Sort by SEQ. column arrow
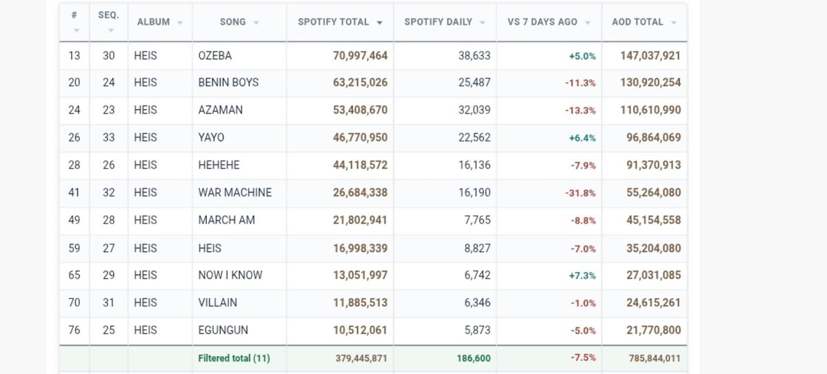 click(x=111, y=30)
